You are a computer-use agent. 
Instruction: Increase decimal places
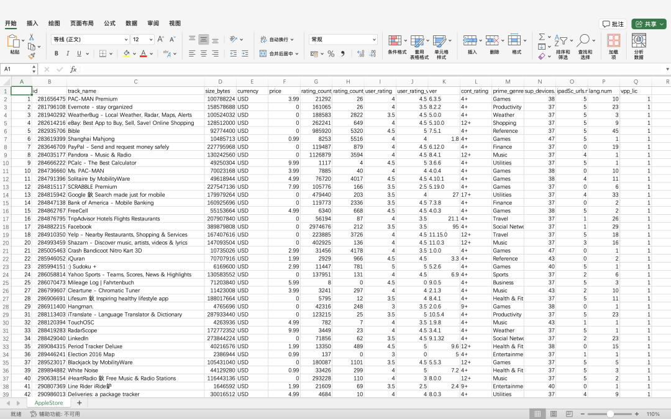tap(361, 54)
